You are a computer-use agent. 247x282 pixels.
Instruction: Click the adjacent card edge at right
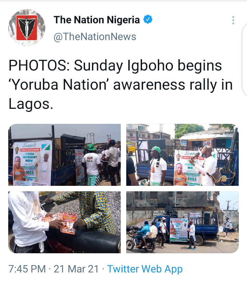tap(245, 60)
